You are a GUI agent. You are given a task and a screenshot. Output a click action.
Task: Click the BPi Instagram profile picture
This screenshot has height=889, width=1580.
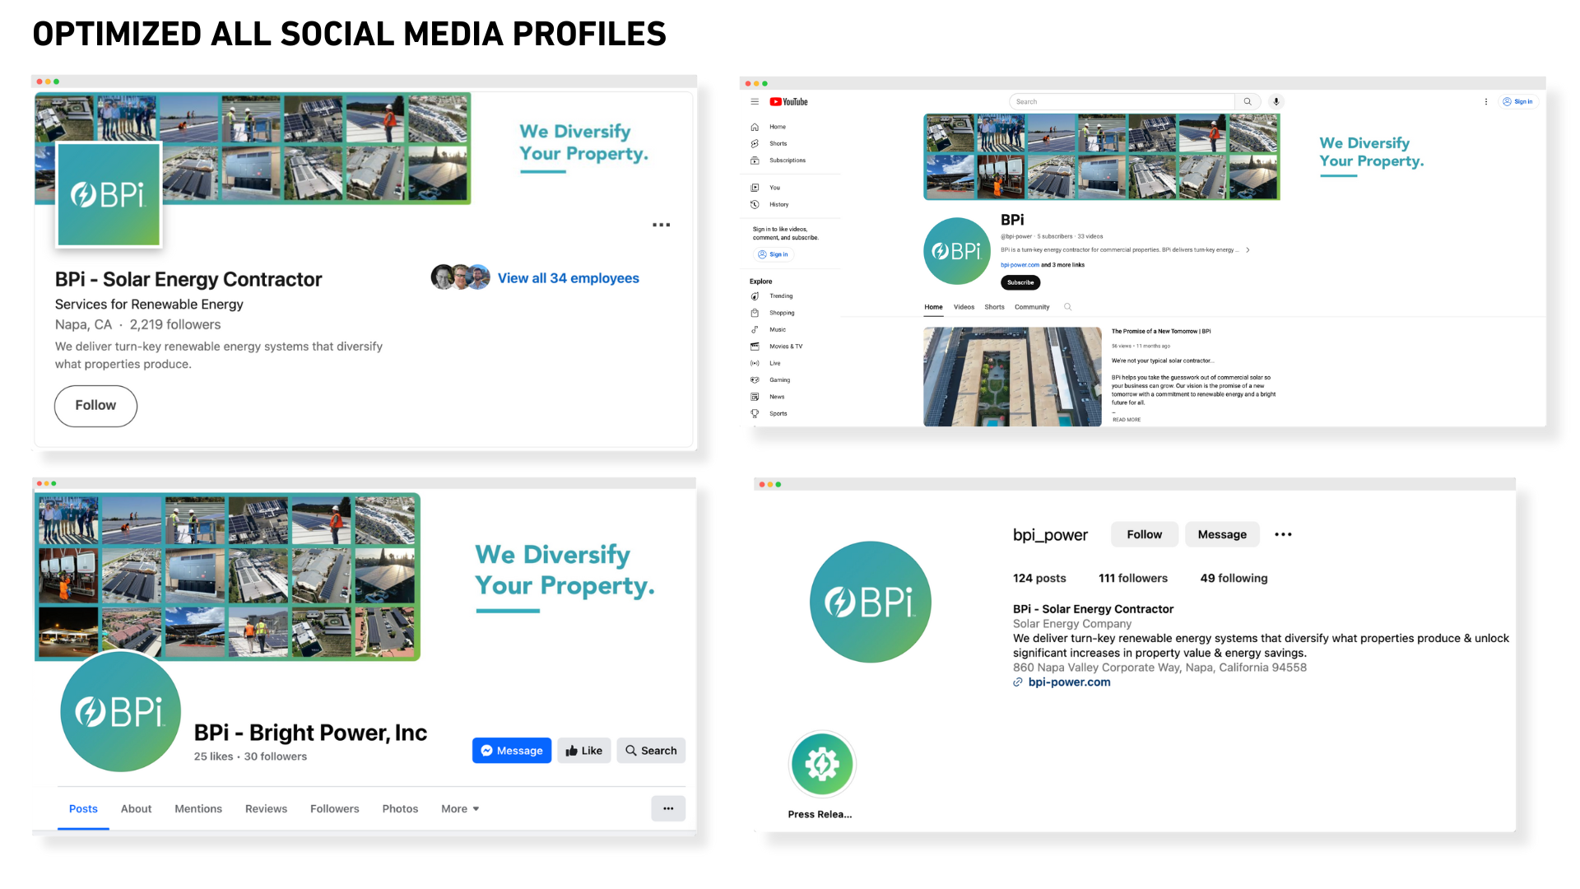pyautogui.click(x=871, y=602)
